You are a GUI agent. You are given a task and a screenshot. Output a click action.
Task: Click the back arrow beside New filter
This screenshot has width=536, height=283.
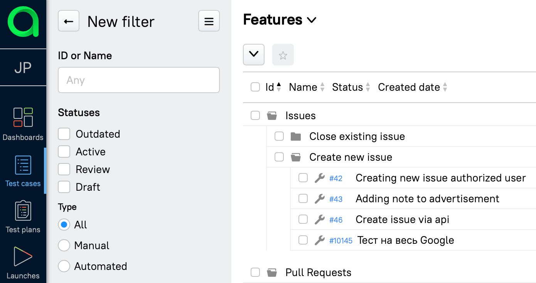click(x=69, y=21)
